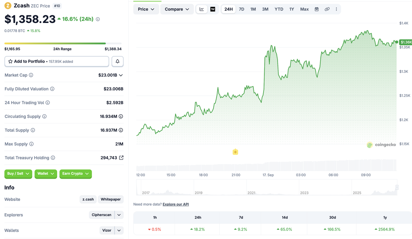Click the 24h Range progress bar
Screen dimensions: 412x239
coord(63,43)
